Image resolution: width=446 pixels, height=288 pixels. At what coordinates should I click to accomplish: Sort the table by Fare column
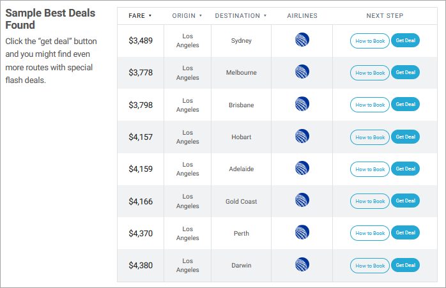pos(141,15)
